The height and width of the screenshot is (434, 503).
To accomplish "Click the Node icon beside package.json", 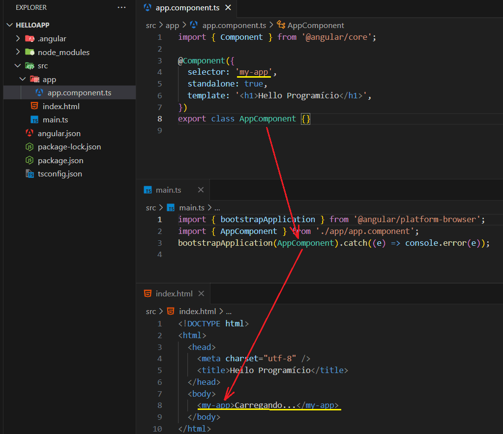I will click(30, 160).
